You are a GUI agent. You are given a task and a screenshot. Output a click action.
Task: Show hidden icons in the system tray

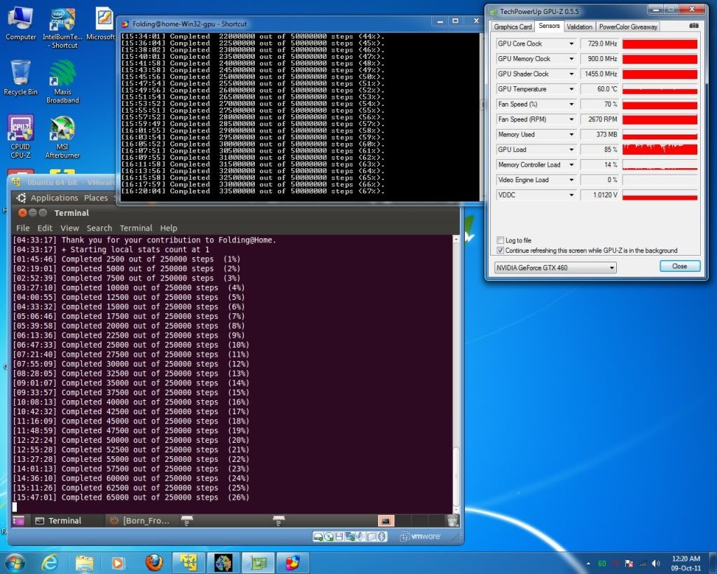pos(588,563)
